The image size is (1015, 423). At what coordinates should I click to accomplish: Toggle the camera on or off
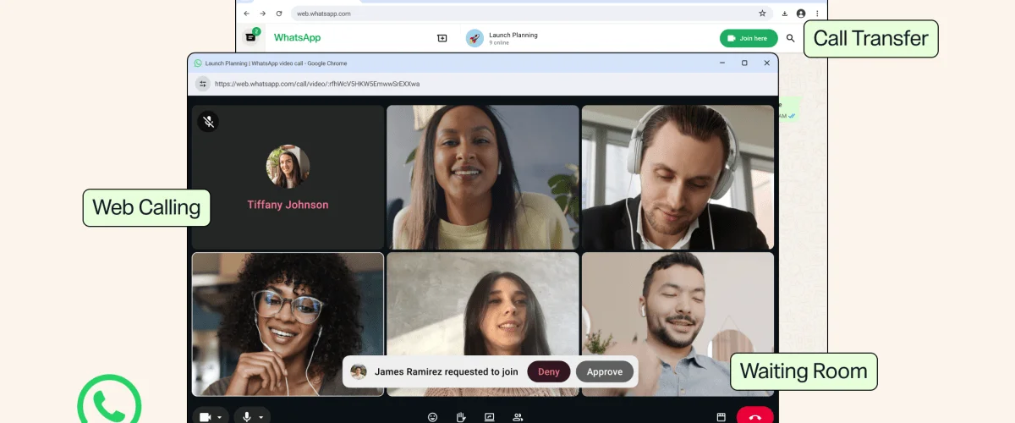(205, 416)
